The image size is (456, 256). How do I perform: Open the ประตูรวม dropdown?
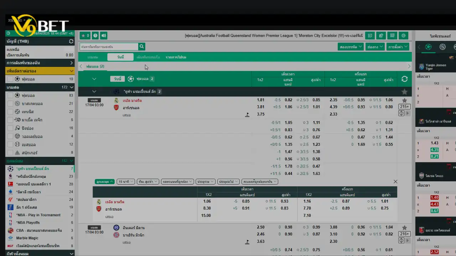(206, 182)
